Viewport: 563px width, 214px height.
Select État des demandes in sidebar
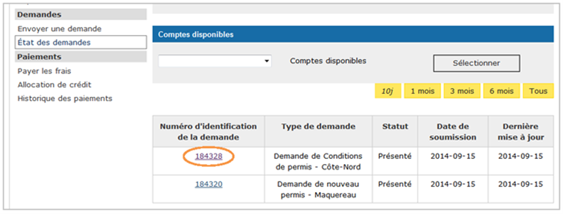[x=81, y=42]
